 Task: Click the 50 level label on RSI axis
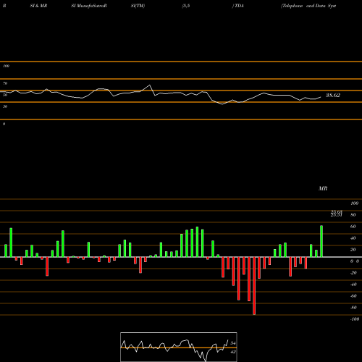pyautogui.click(x=5, y=95)
